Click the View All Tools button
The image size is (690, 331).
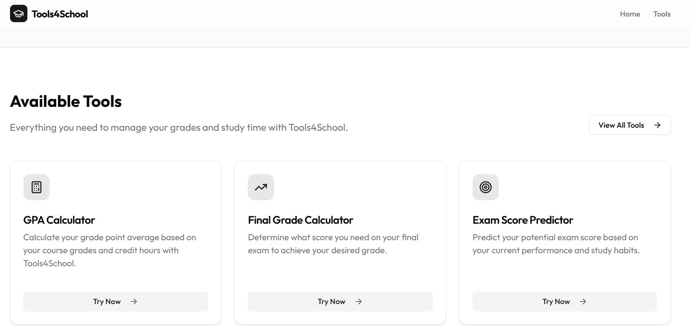click(x=630, y=125)
